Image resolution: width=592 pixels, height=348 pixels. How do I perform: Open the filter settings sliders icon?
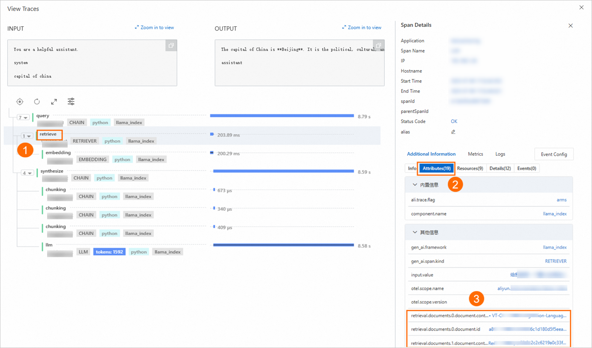tap(71, 101)
